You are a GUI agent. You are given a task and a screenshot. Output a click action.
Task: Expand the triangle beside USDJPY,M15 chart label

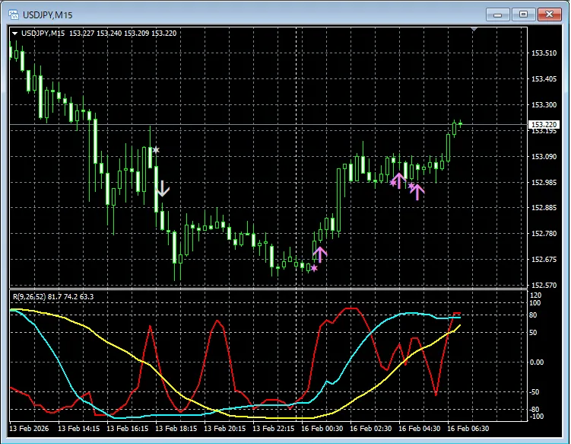click(14, 34)
